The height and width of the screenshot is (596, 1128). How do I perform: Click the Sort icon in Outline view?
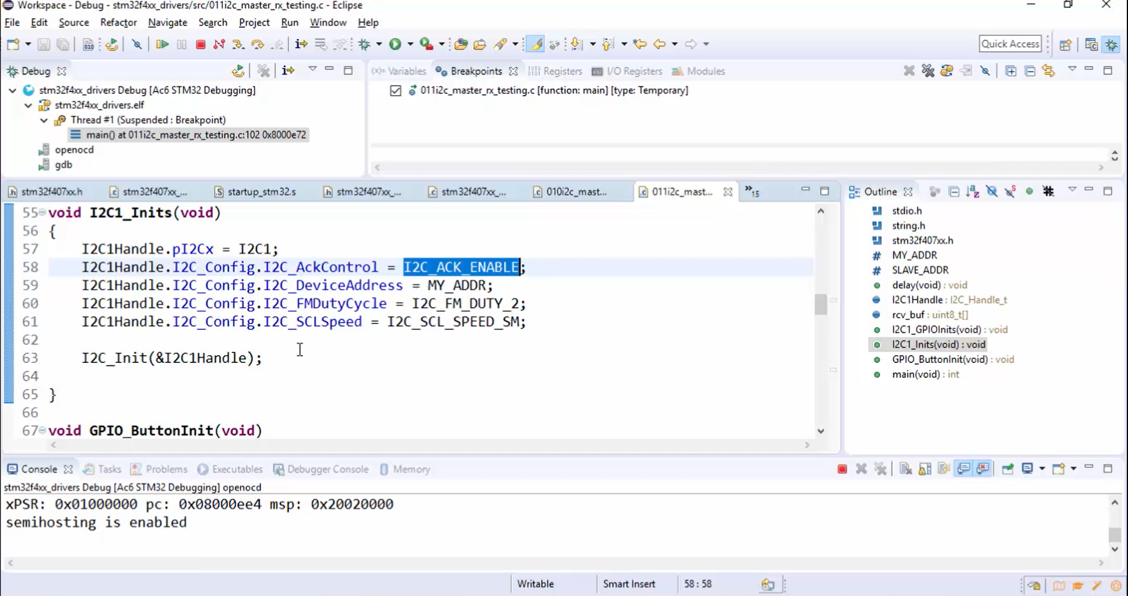[x=973, y=191]
